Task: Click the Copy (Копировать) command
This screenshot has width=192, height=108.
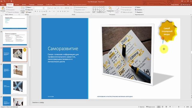Action: coord(10,10)
